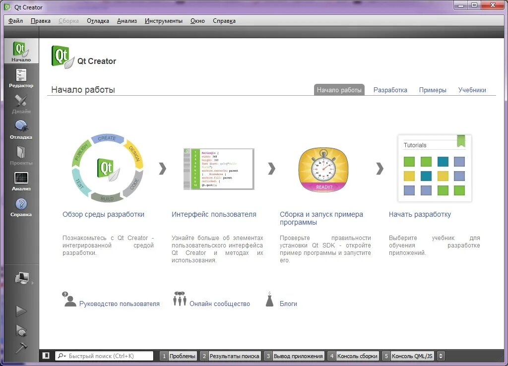Click the magnifier icon in quick search
This screenshot has width=508, height=366.
pyautogui.click(x=61, y=356)
